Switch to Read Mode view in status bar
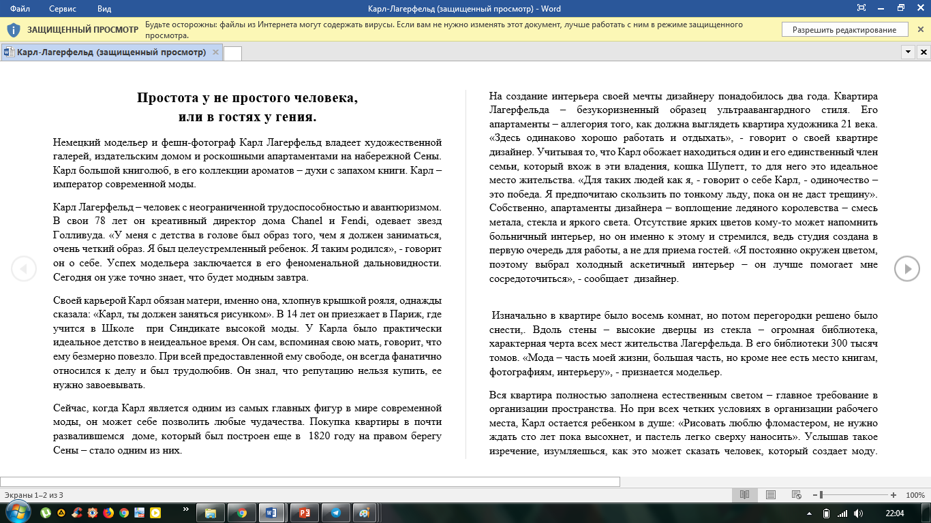 pyautogui.click(x=745, y=495)
